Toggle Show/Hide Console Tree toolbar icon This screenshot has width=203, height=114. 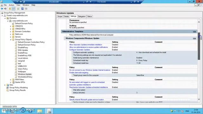tap(13, 9)
